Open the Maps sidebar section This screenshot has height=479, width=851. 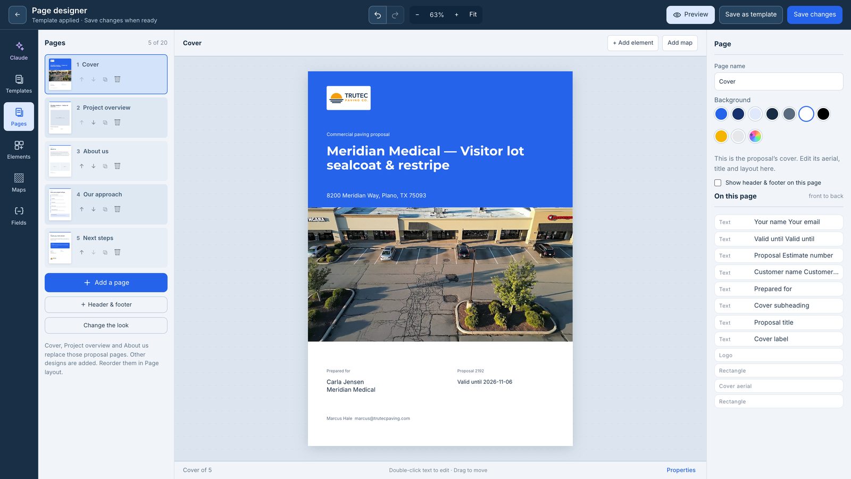click(19, 183)
